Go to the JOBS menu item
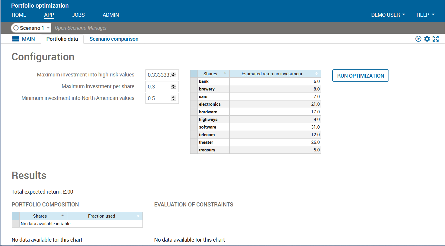The image size is (445, 246). point(78,15)
